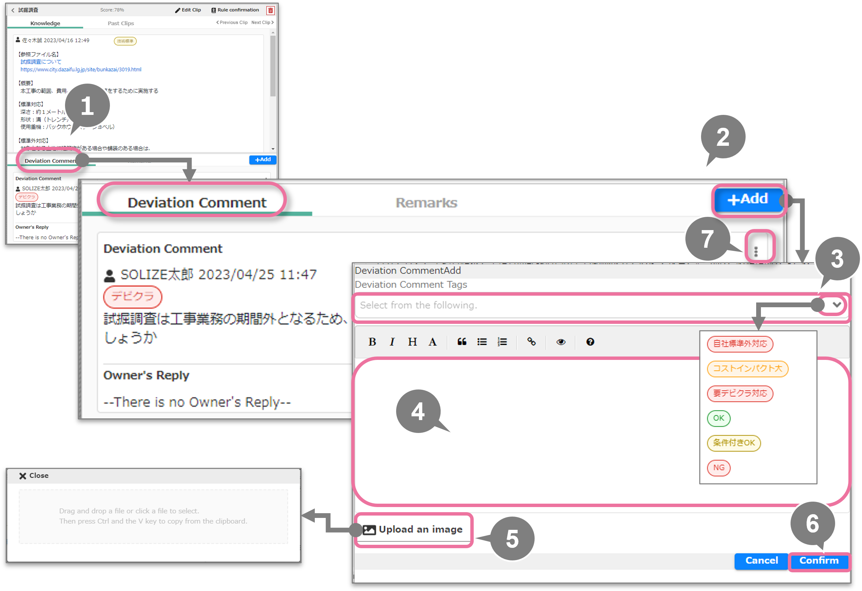Click the editor help question-mark icon
This screenshot has width=862, height=591.
tap(590, 342)
